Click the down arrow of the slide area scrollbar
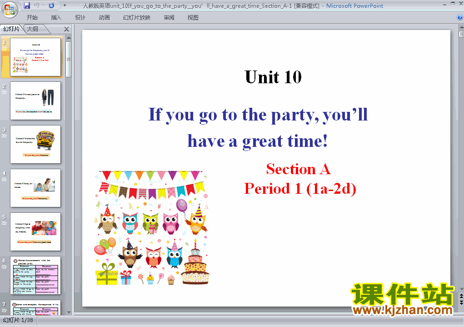This screenshot has height=327, width=464. 461,289
